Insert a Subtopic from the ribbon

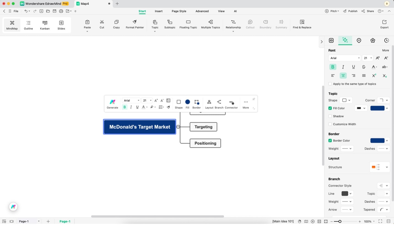tap(170, 24)
